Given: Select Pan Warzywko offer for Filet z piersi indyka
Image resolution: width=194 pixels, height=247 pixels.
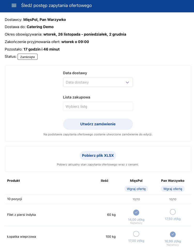Looking at the screenshot, I should 173,212.
